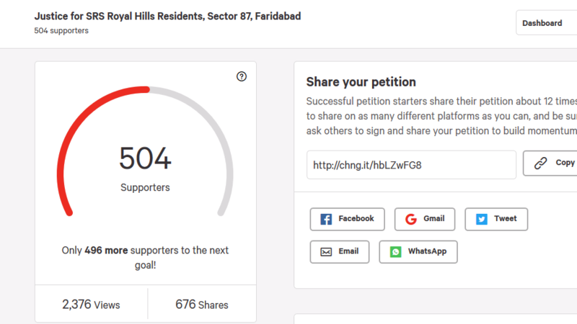Click the 504 Supporters count in gauge
577x324 pixels.
tap(145, 160)
